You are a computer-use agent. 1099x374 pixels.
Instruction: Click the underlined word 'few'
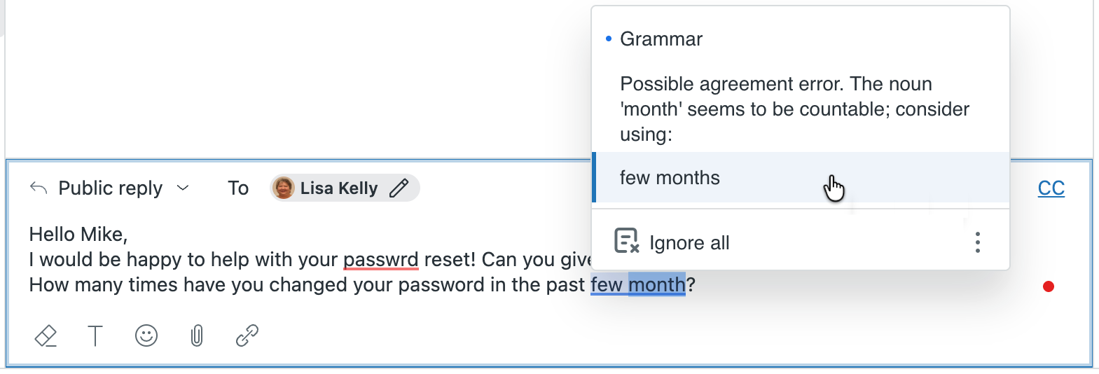pos(606,285)
